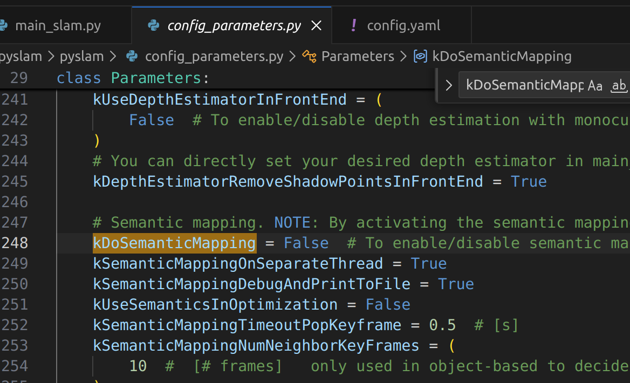Viewport: 630px width, 383px height.
Task: Click True value of kDepthEstimatorRemoveShadowPointsInFrontEnd
Action: 529,182
